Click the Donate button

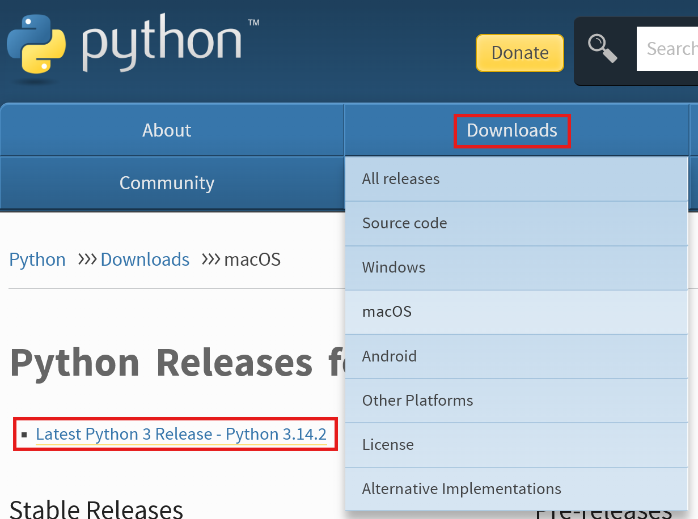point(519,52)
